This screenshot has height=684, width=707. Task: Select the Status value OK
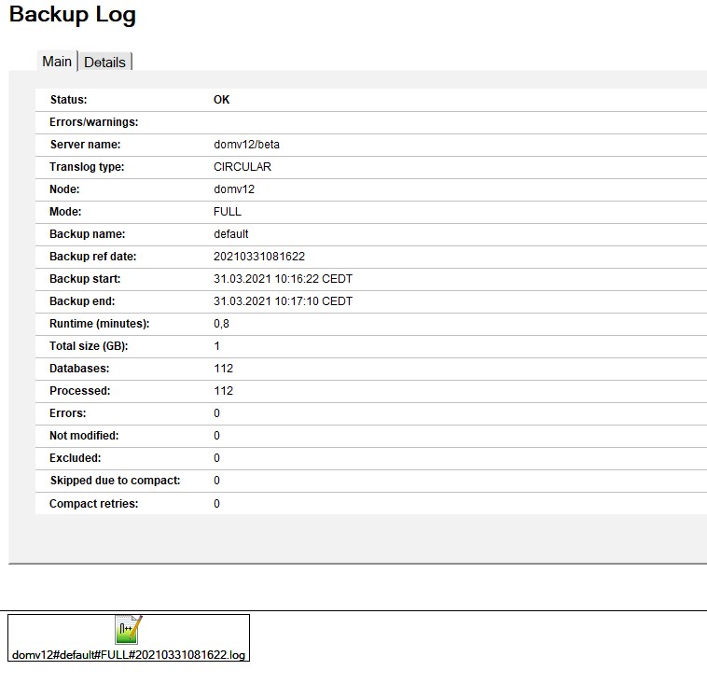point(221,100)
